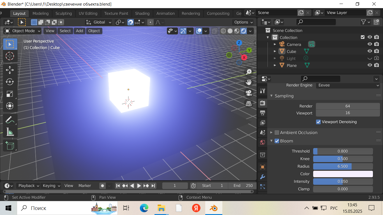Collapse the Sampling panel
Screen dimensions: 383x215
point(271,96)
